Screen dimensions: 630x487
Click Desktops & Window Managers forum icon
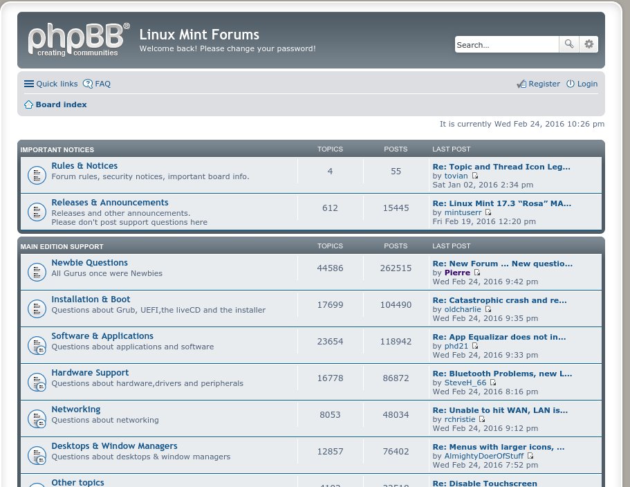click(x=37, y=455)
